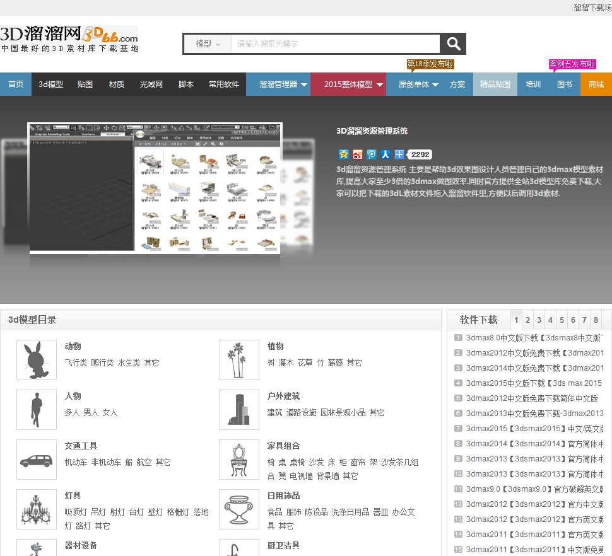Switch to software download tab 3
The width and height of the screenshot is (612, 556).
[x=539, y=320]
